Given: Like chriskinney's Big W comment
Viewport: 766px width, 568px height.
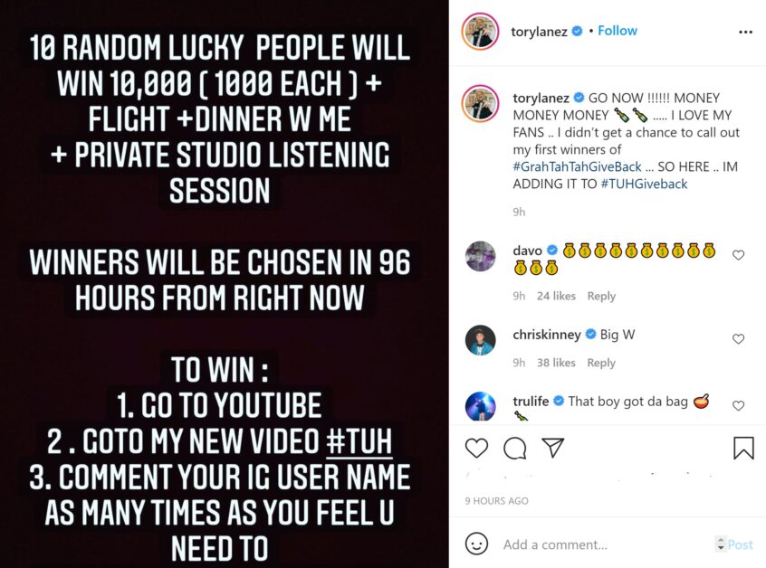Looking at the screenshot, I should pyautogui.click(x=738, y=338).
